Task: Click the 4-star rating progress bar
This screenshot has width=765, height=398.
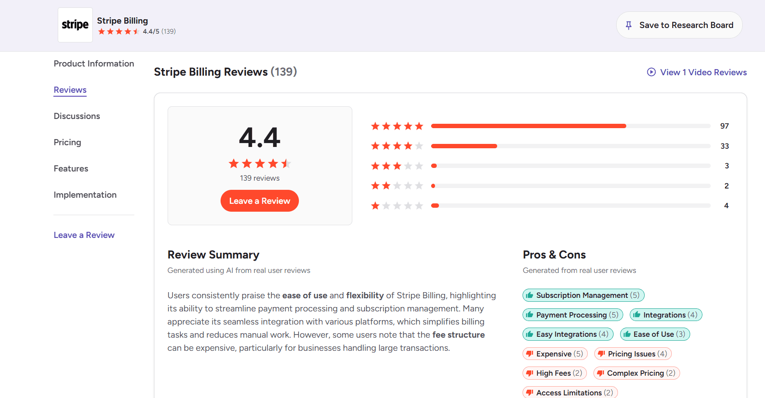Action: [x=571, y=146]
